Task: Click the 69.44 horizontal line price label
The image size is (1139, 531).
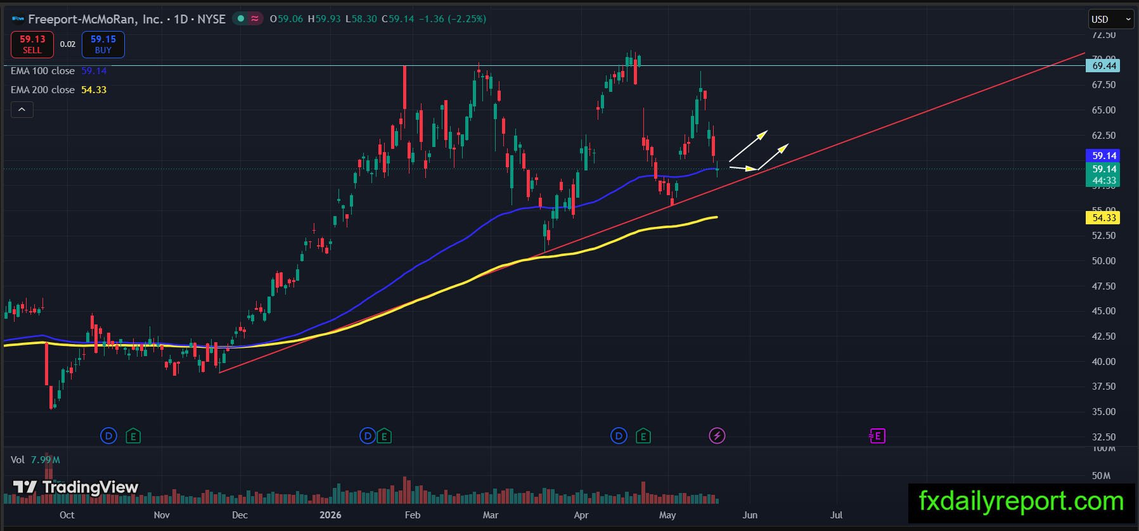Action: [1104, 66]
